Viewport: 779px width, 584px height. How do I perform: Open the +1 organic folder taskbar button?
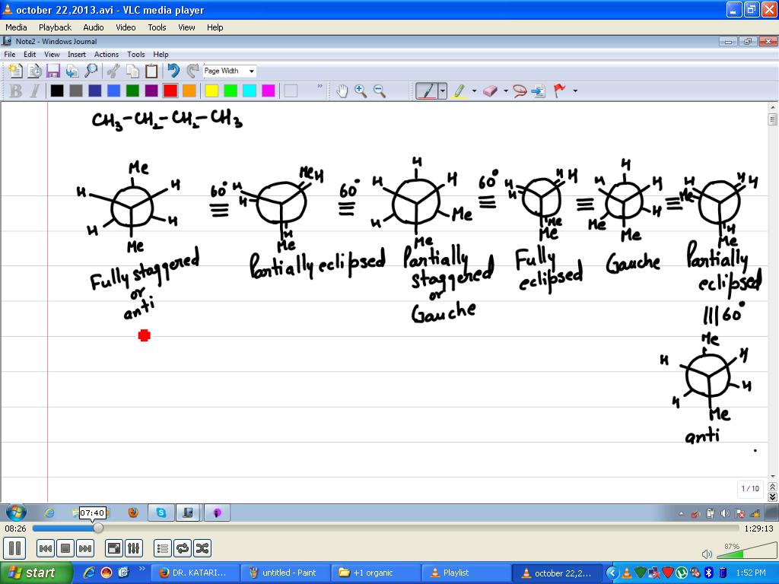pyautogui.click(x=375, y=573)
